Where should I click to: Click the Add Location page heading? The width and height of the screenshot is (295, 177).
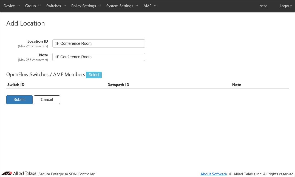25,23
